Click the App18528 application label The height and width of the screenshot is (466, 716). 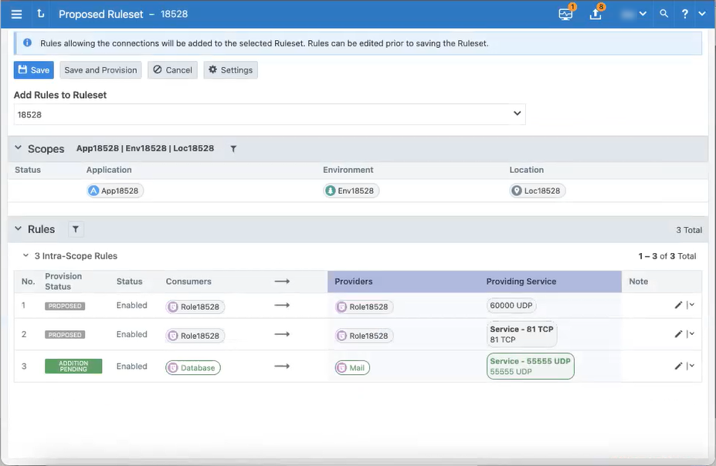tap(115, 191)
